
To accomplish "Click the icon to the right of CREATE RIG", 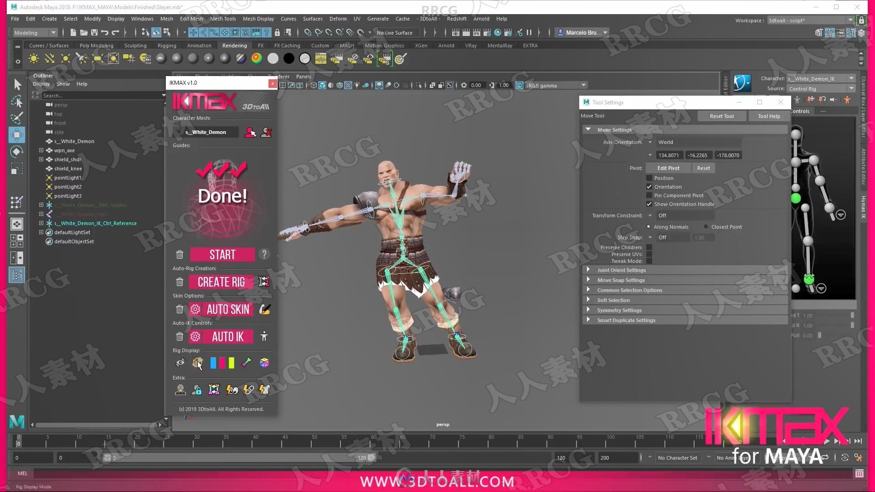I will click(x=264, y=282).
